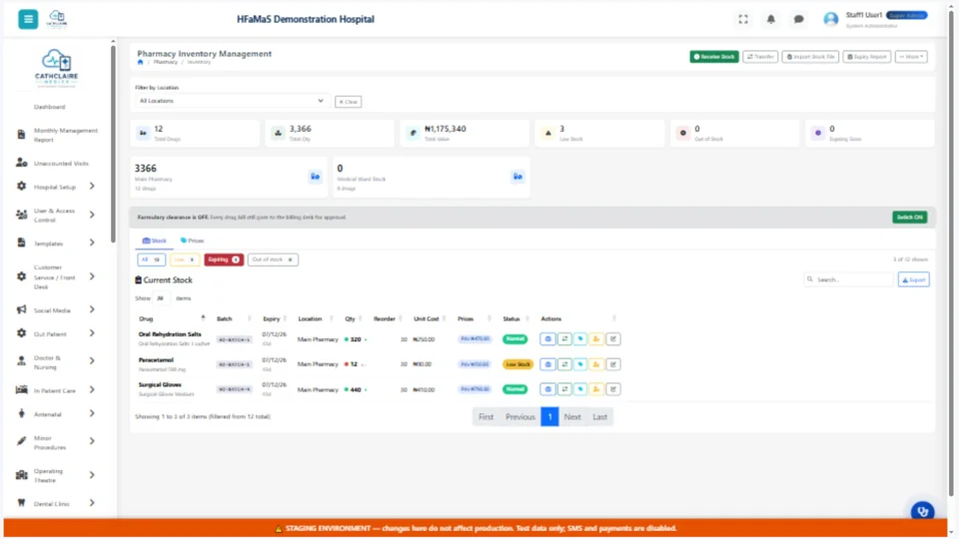Switch to the Stock tab
Viewport: 959px width, 539px height.
pyautogui.click(x=154, y=241)
